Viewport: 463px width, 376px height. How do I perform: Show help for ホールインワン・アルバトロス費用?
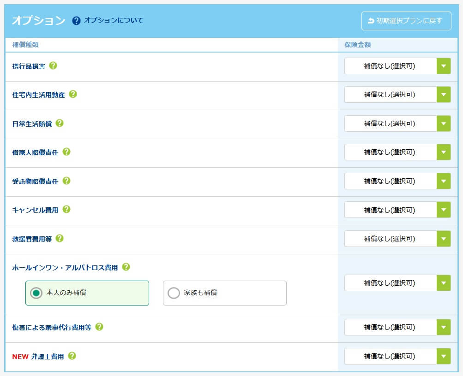click(126, 267)
